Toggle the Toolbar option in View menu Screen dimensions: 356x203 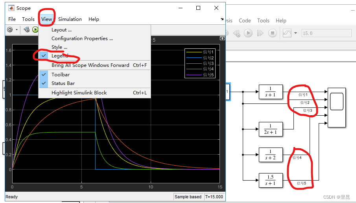94,74
